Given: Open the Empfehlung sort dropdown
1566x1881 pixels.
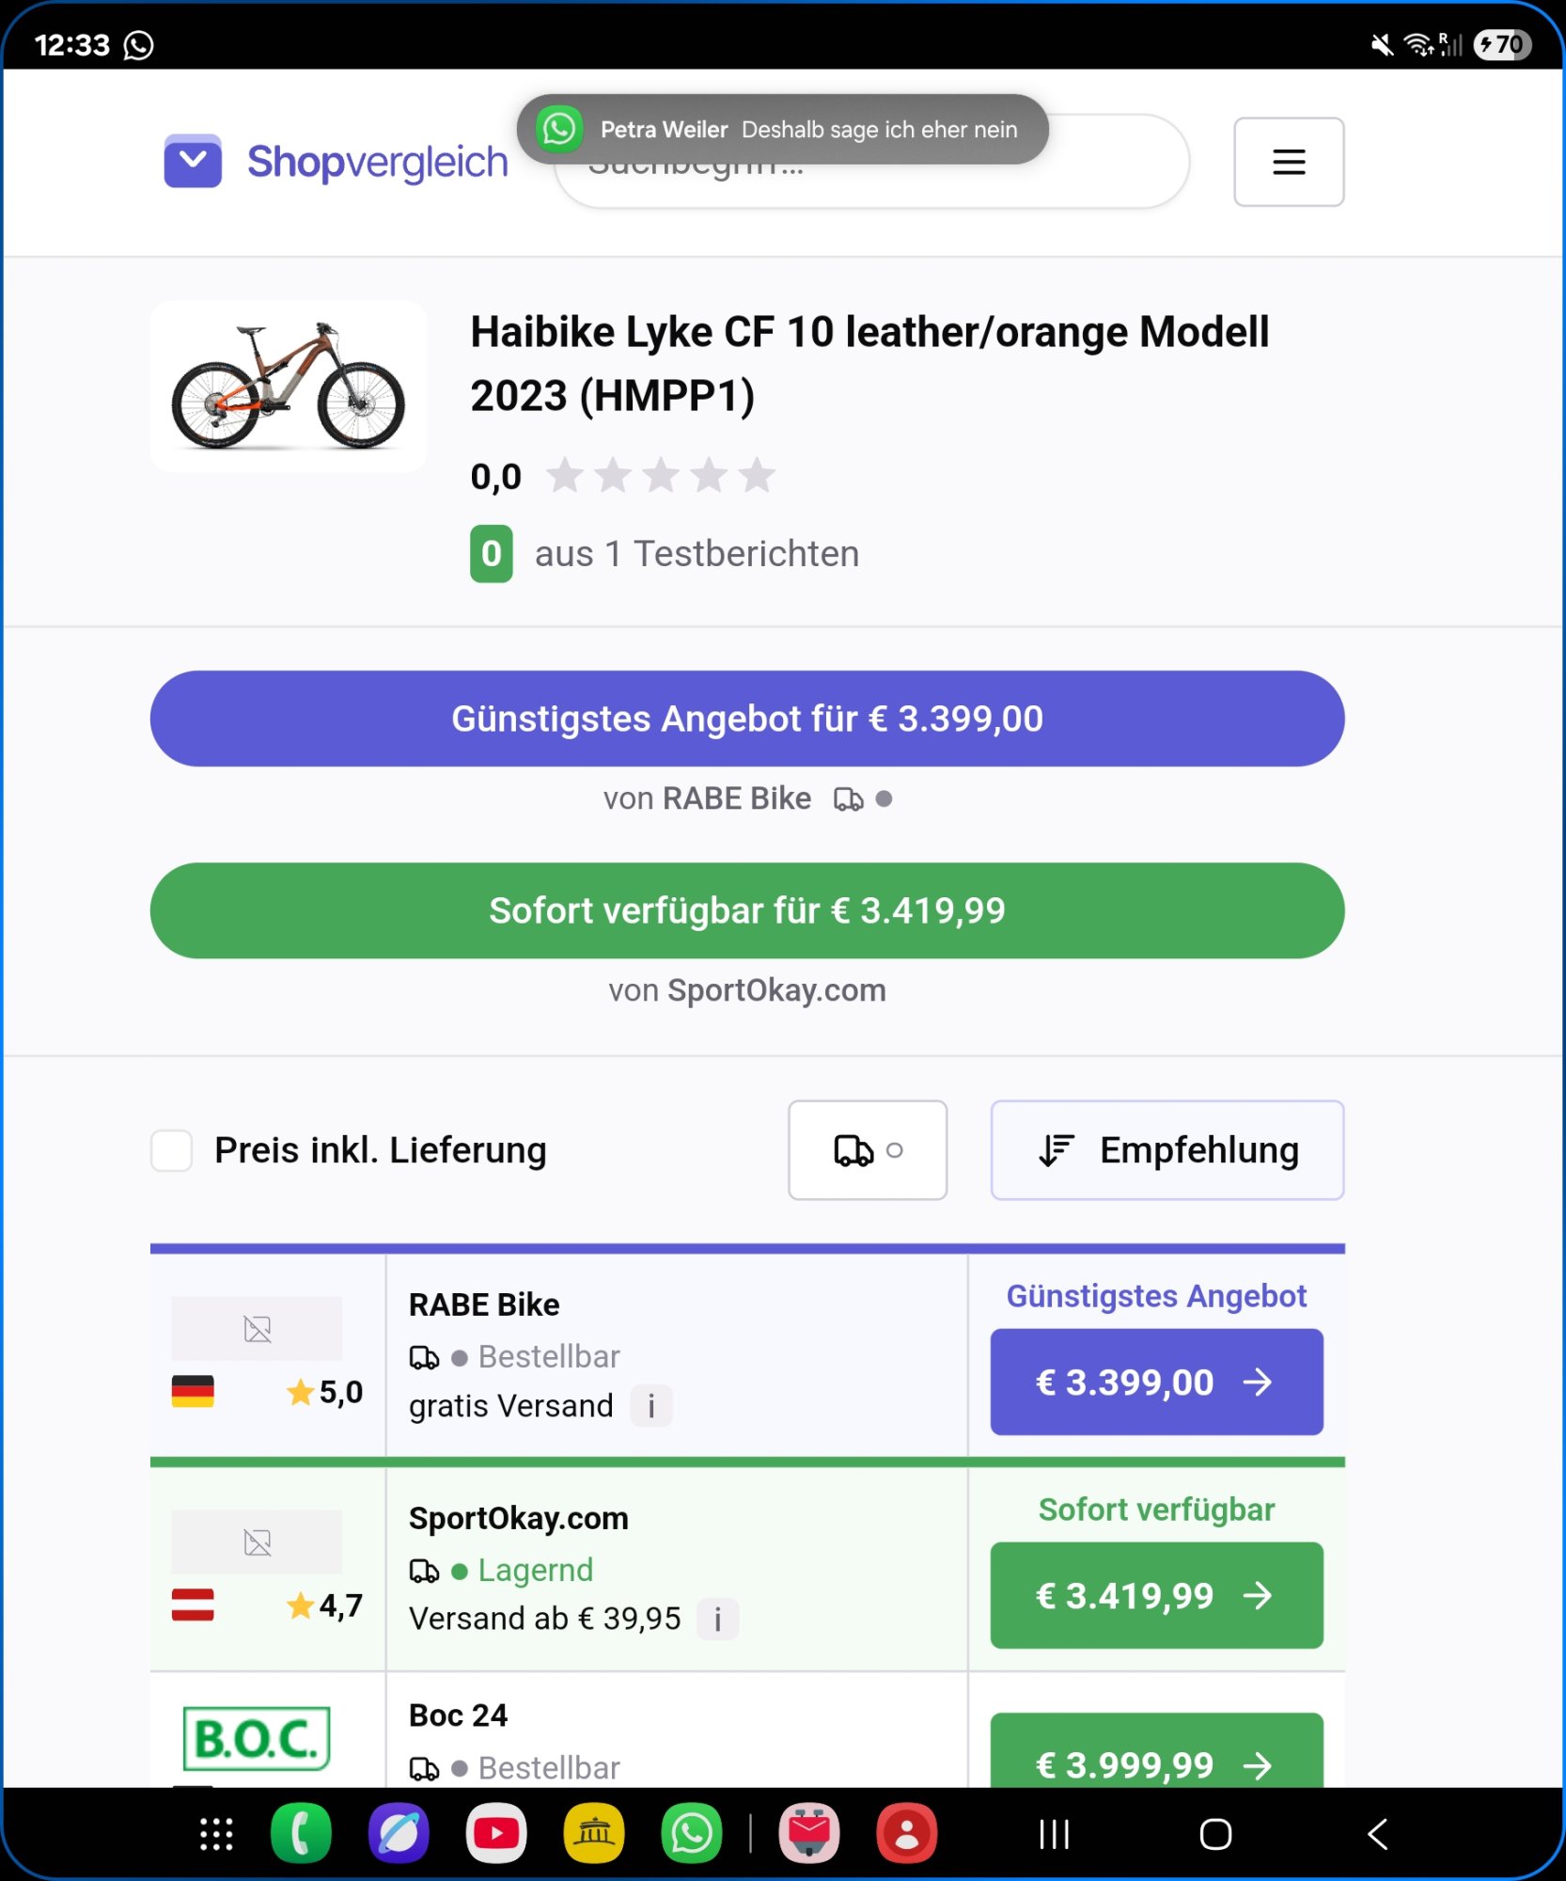Looking at the screenshot, I should 1167,1150.
